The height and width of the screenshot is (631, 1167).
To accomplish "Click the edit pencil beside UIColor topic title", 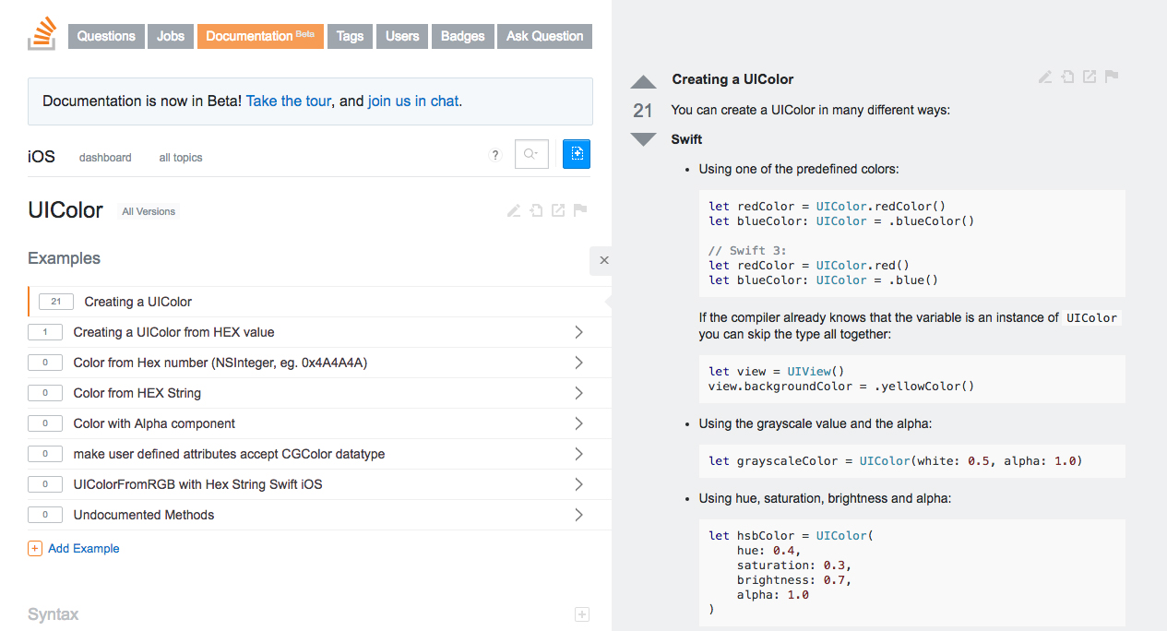I will tap(514, 210).
